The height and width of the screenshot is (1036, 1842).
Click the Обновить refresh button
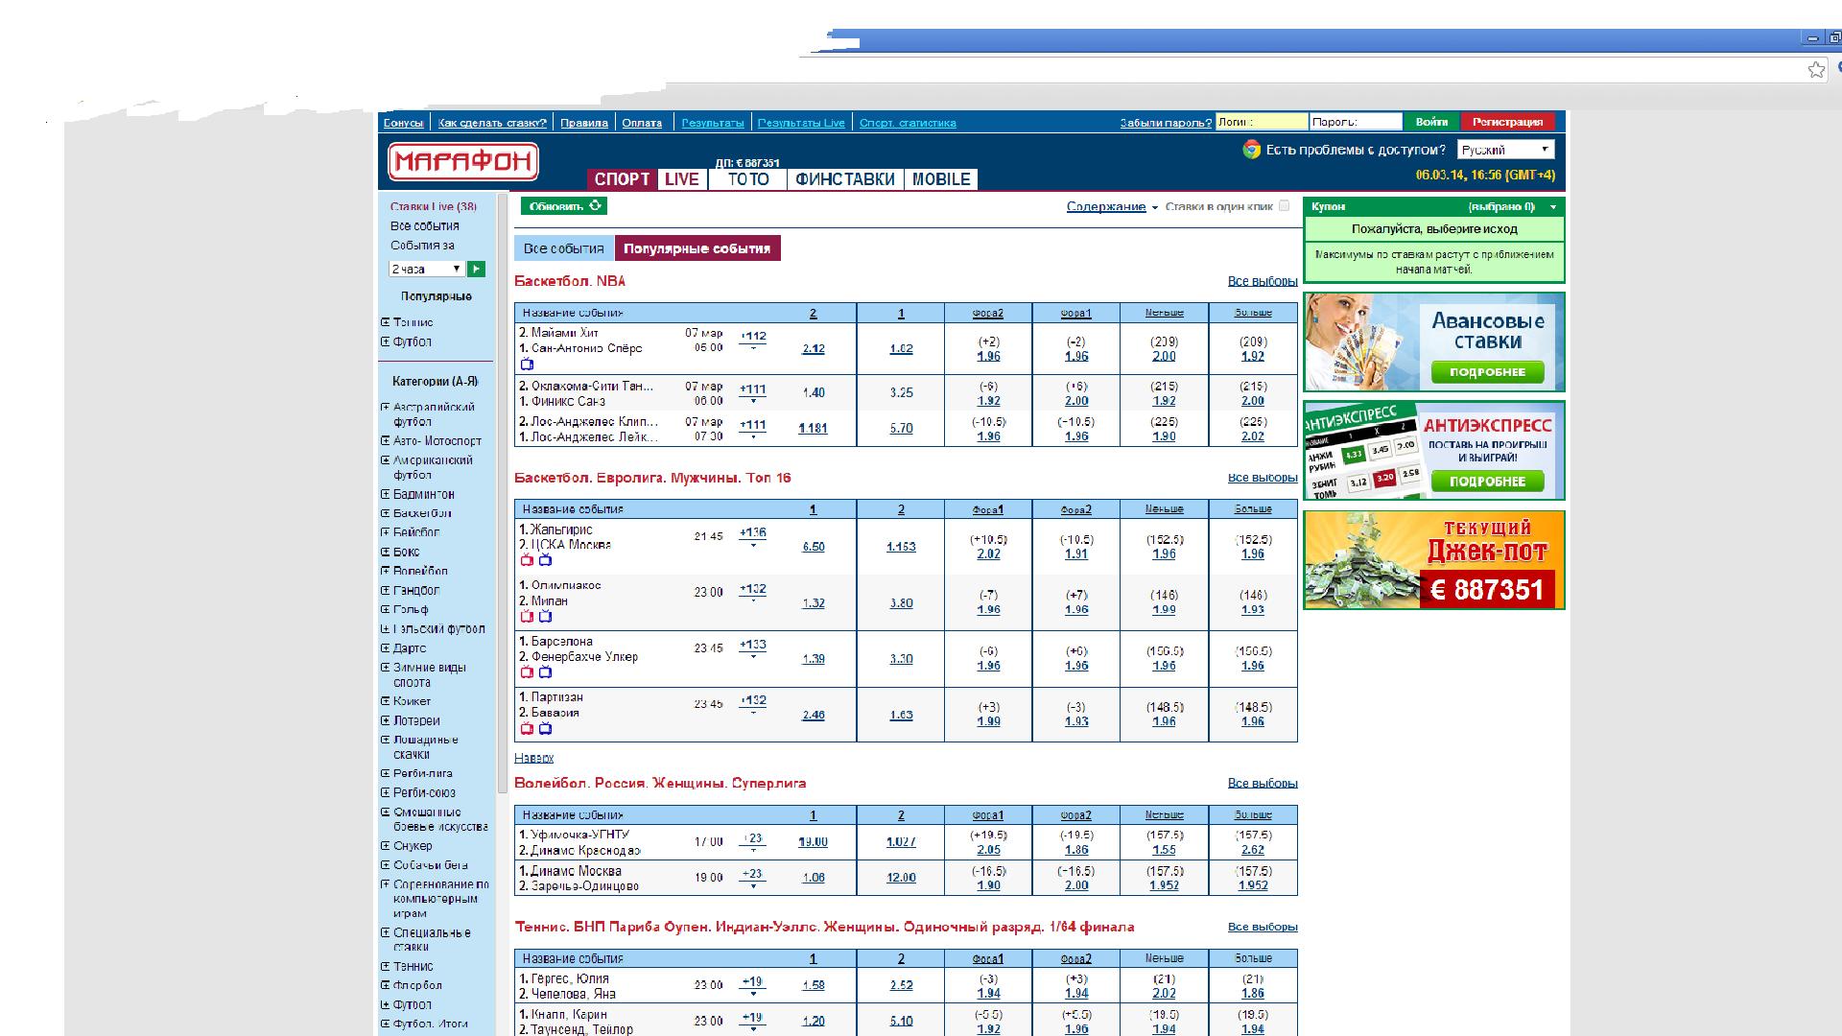pos(564,206)
